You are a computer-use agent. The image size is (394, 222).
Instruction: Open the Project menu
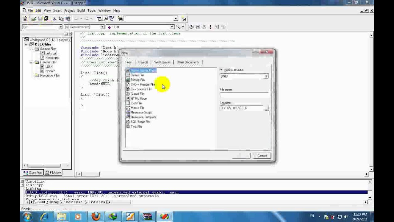[69, 10]
